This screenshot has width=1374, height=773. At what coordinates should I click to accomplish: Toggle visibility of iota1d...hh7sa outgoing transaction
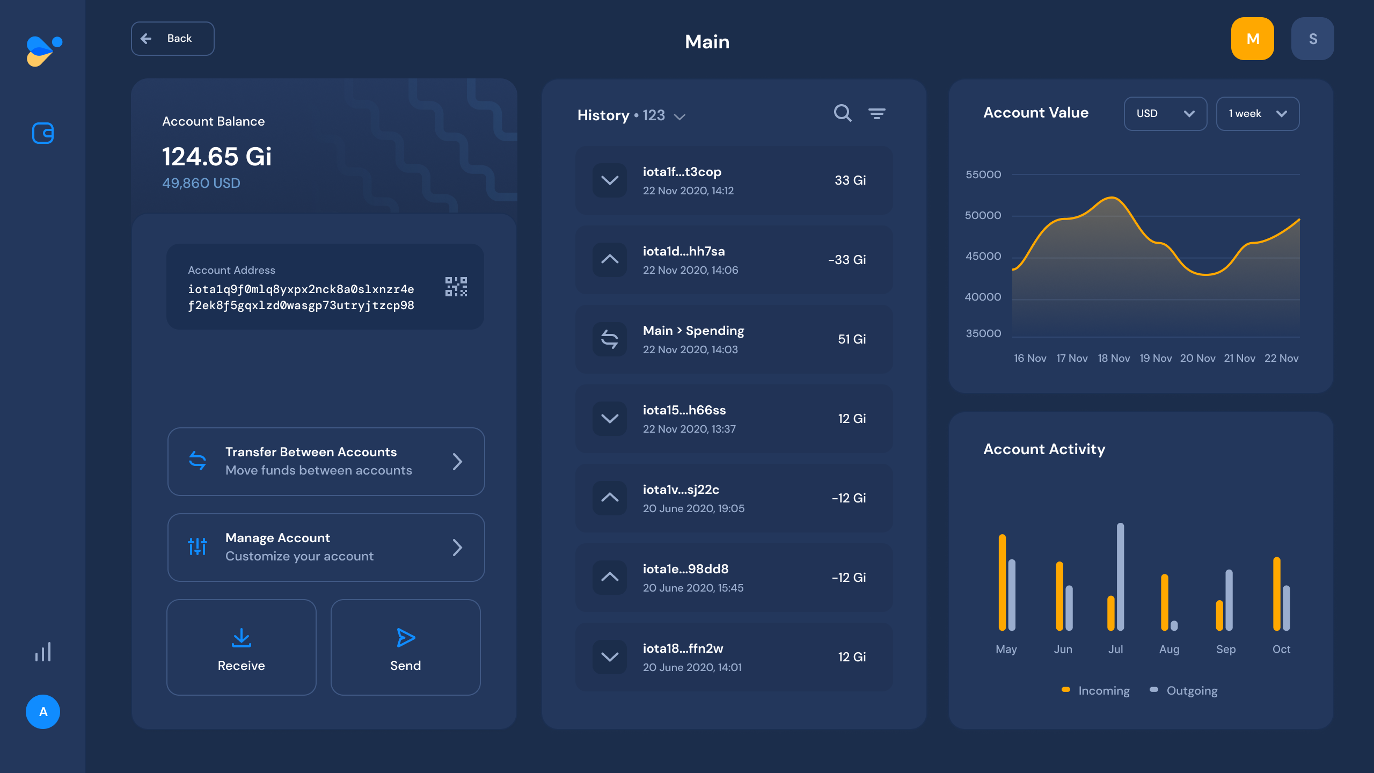tap(609, 260)
